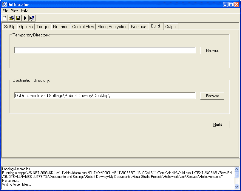Open the View menu
This screenshot has height=191, width=241.
[14, 10]
